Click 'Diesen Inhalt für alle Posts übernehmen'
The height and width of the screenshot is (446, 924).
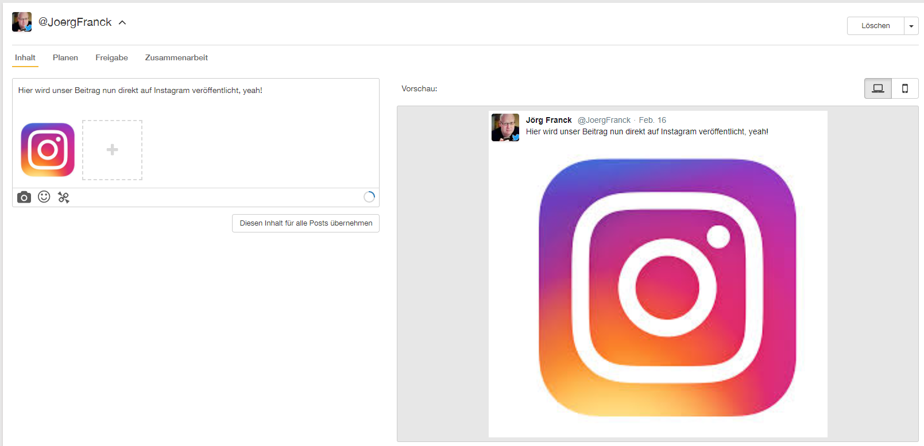(306, 223)
